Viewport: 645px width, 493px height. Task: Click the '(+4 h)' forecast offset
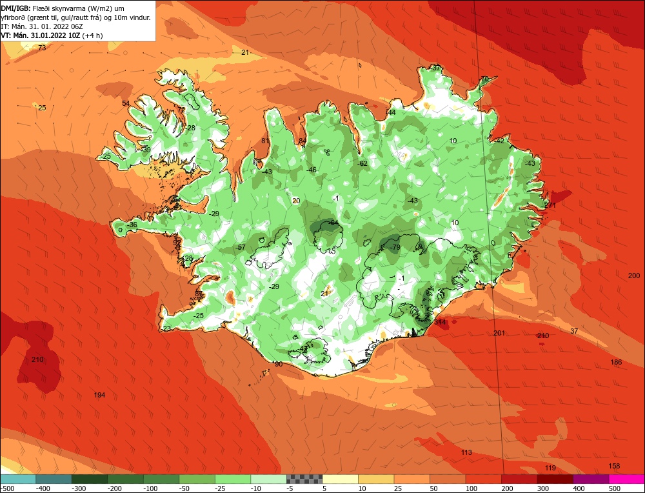[92, 35]
